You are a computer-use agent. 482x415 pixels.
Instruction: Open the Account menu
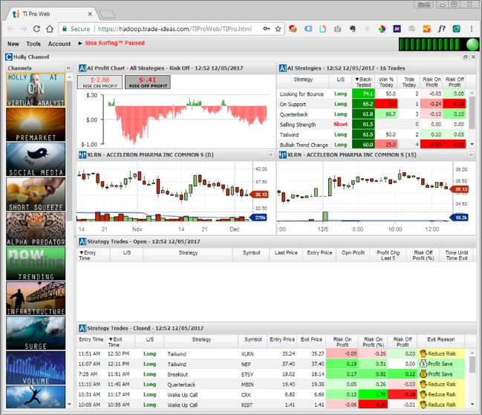[59, 44]
